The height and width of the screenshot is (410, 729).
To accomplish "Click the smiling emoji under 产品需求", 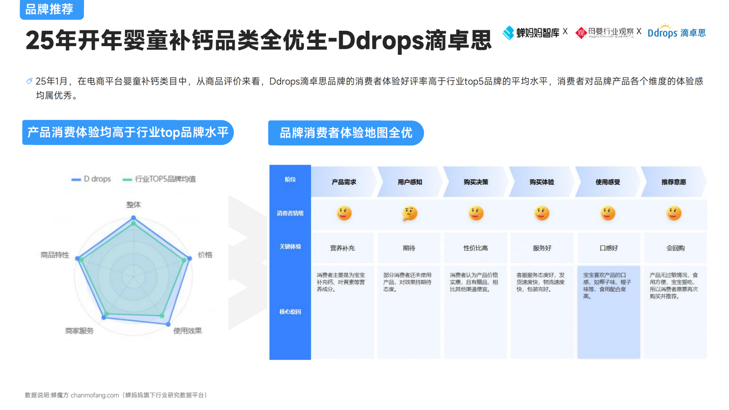I will (344, 214).
